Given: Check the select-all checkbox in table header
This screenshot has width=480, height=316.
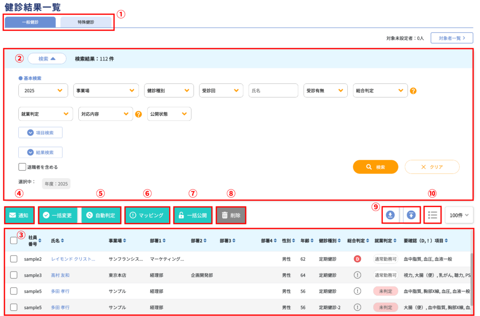Looking at the screenshot, I should tap(14, 241).
